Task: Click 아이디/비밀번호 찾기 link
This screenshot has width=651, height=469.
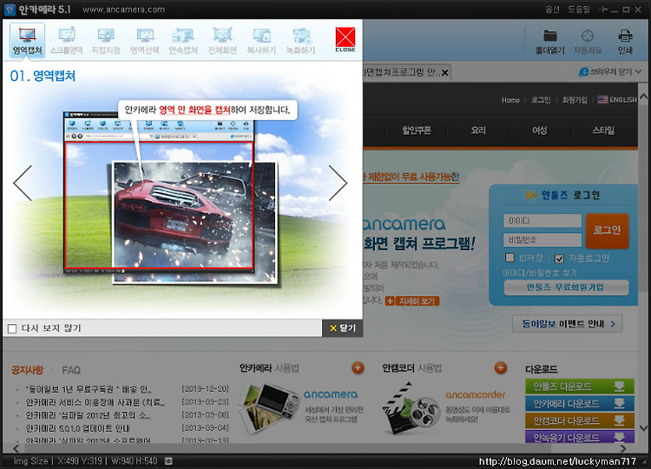Action: [x=540, y=273]
